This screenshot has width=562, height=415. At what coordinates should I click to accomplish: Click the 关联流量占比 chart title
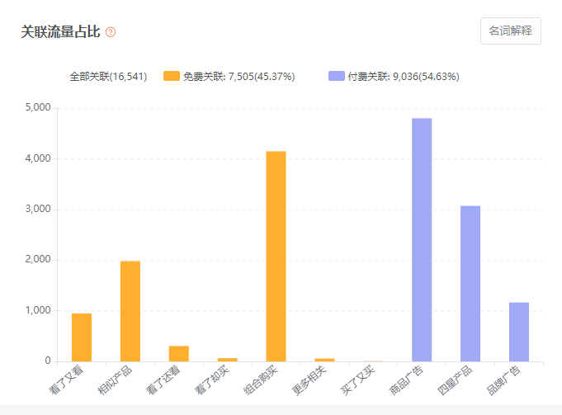60,32
